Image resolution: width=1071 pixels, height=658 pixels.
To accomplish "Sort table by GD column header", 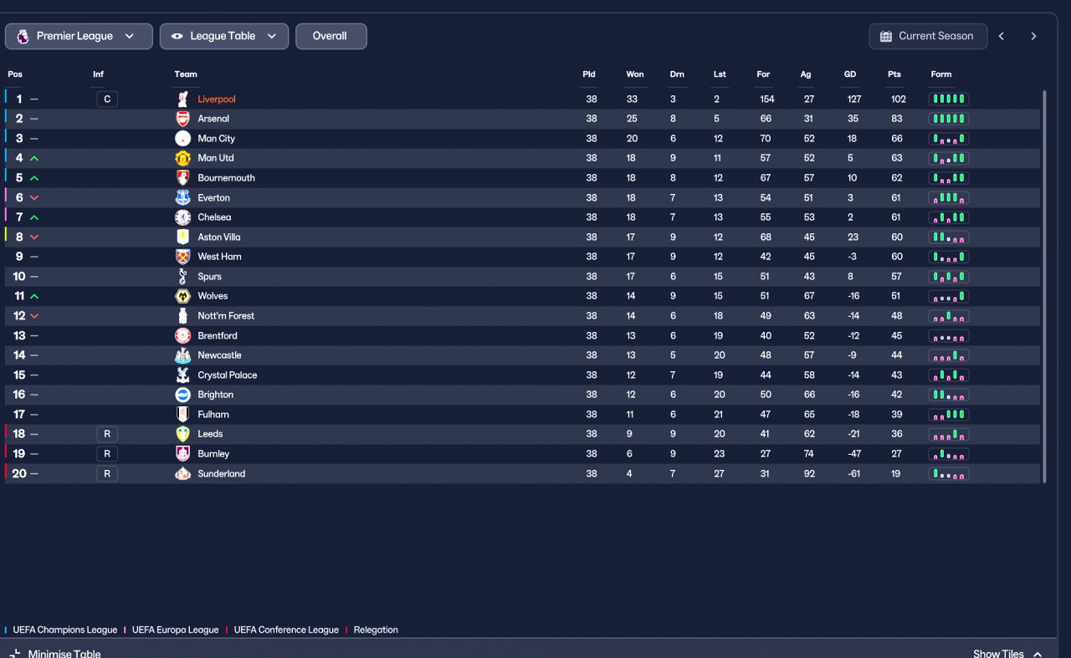I will (850, 74).
